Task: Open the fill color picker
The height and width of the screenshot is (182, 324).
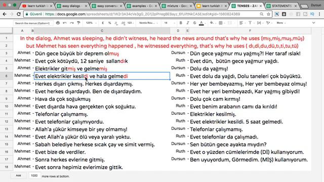Action: [212, 23]
